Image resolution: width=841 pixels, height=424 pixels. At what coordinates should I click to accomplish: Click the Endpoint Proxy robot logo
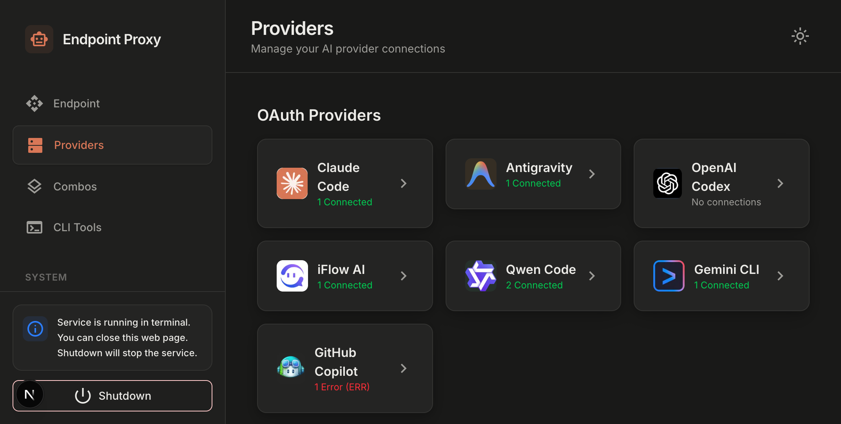(x=39, y=39)
